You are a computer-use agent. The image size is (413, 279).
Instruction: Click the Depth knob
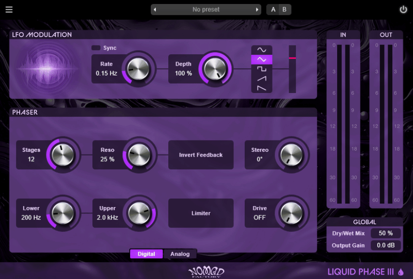(215, 69)
